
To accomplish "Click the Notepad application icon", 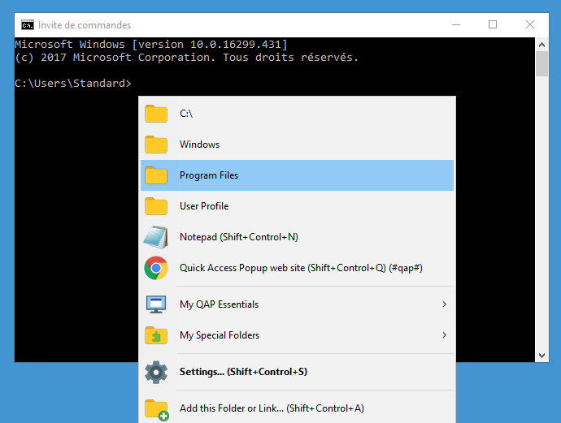I will click(156, 237).
